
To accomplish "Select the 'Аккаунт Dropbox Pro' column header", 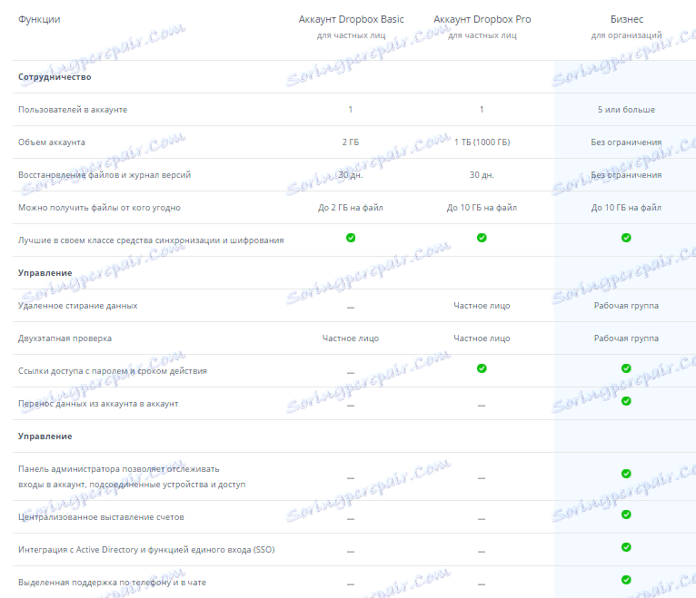I will [x=482, y=19].
